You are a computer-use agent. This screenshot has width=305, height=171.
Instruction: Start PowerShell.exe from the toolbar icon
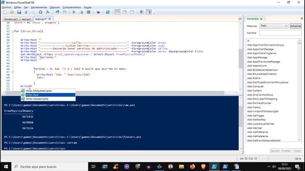click(108, 12)
